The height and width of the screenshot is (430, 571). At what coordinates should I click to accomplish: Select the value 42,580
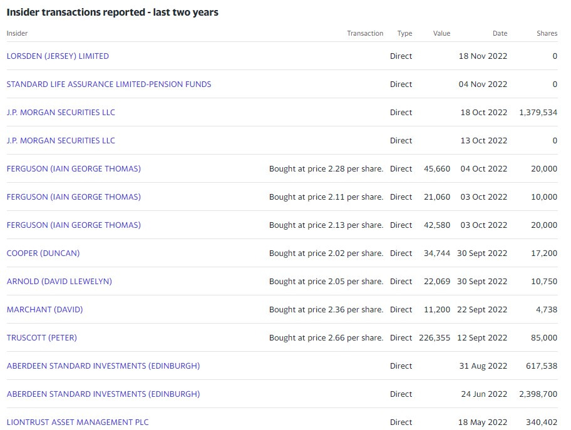coord(437,225)
